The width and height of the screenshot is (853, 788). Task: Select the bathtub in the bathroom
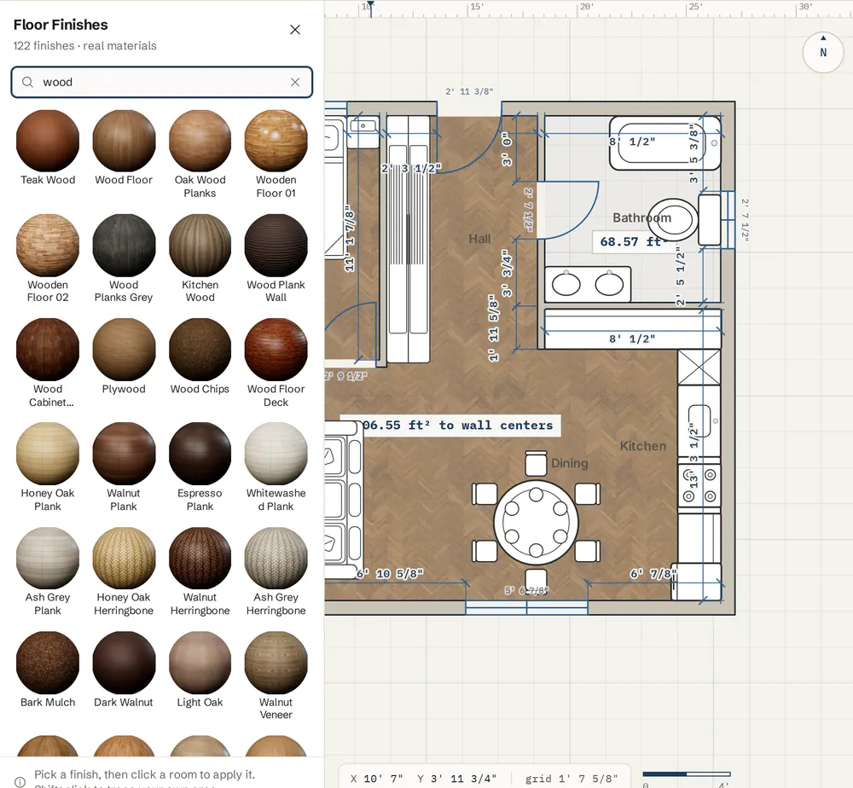click(x=664, y=143)
